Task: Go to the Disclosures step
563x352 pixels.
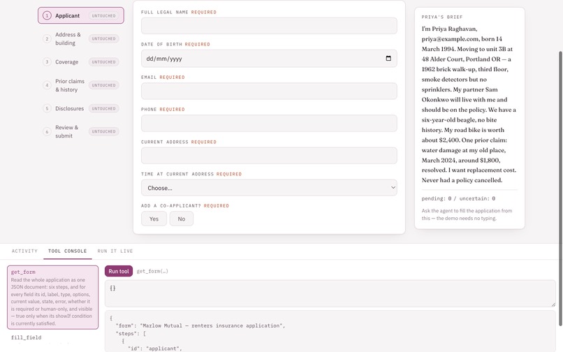Action: 81,108
